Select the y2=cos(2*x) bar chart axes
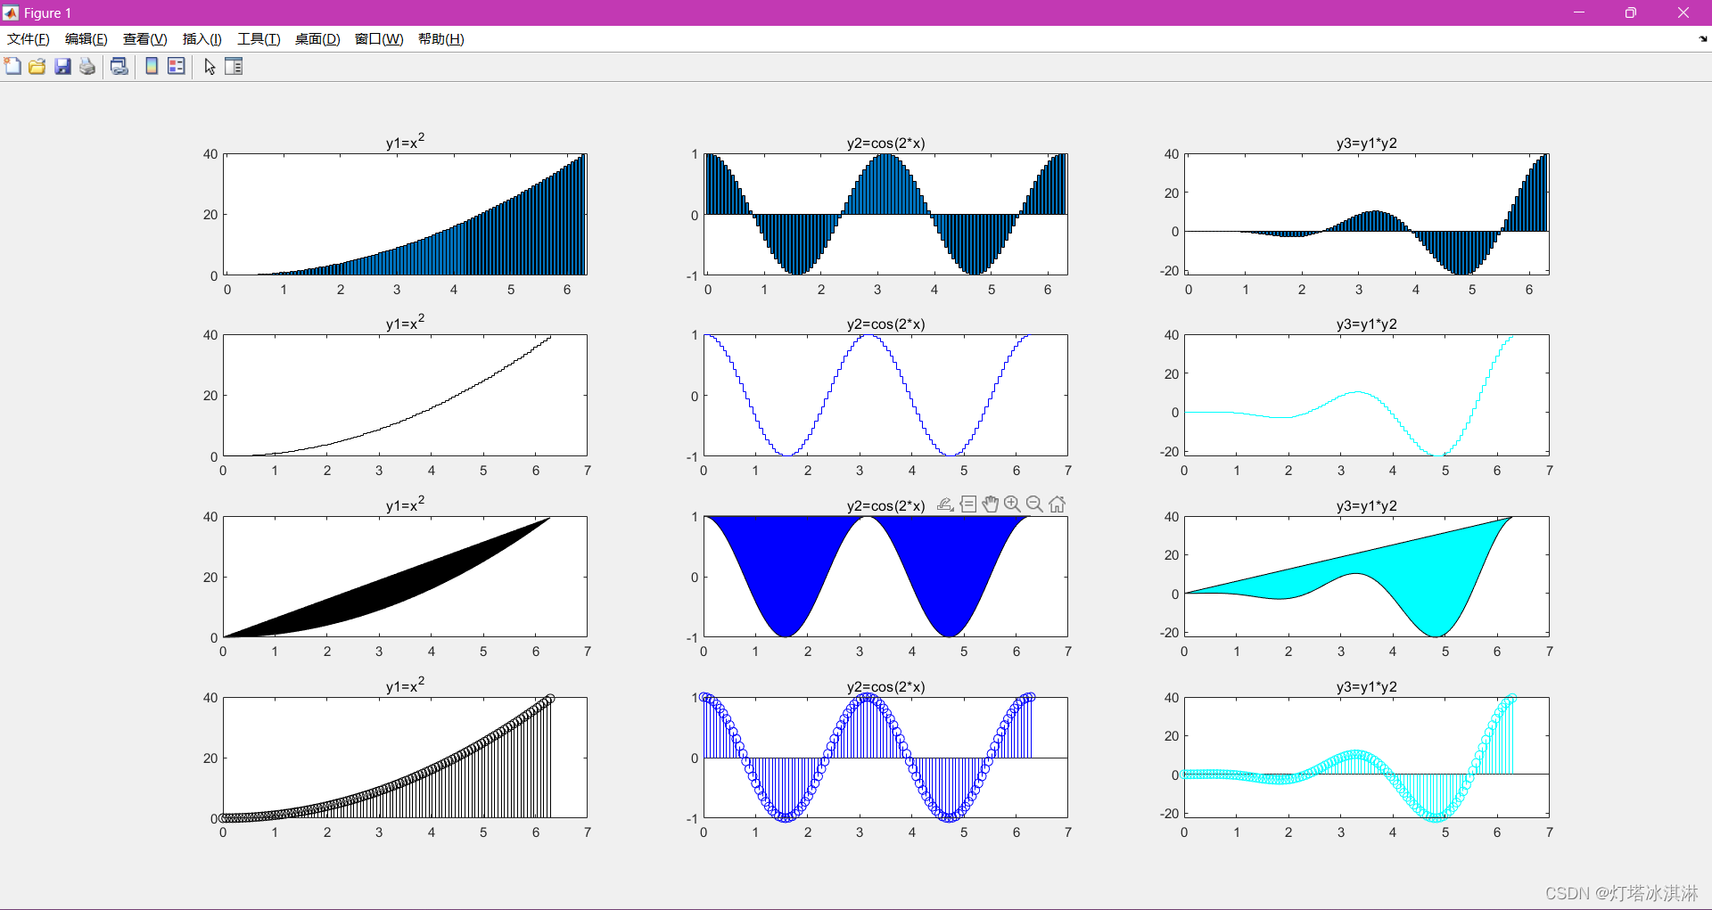Screen dimensions: 1712x910 point(885,215)
